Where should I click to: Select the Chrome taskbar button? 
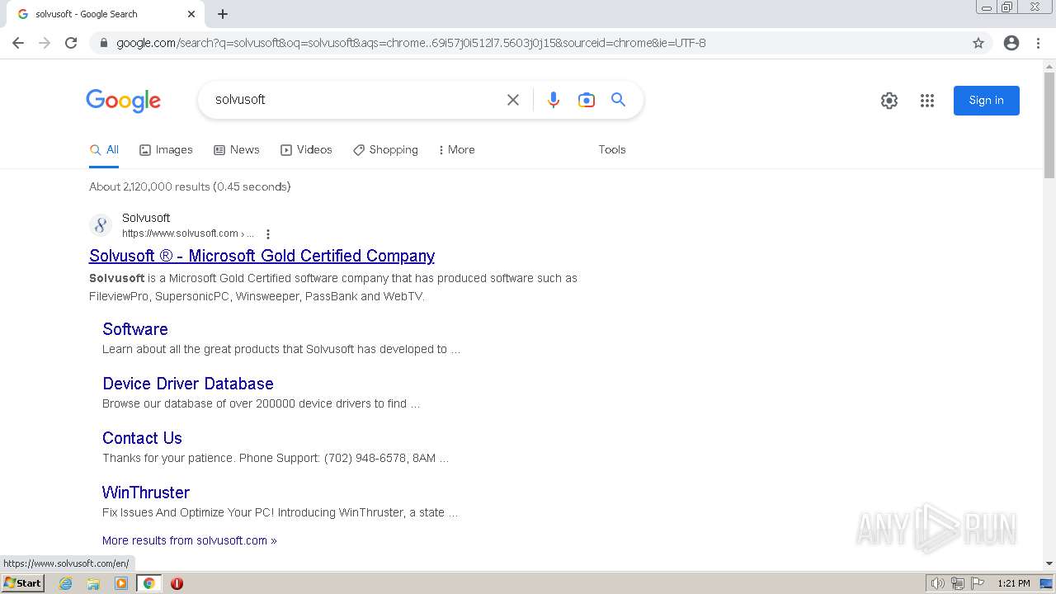coord(148,583)
